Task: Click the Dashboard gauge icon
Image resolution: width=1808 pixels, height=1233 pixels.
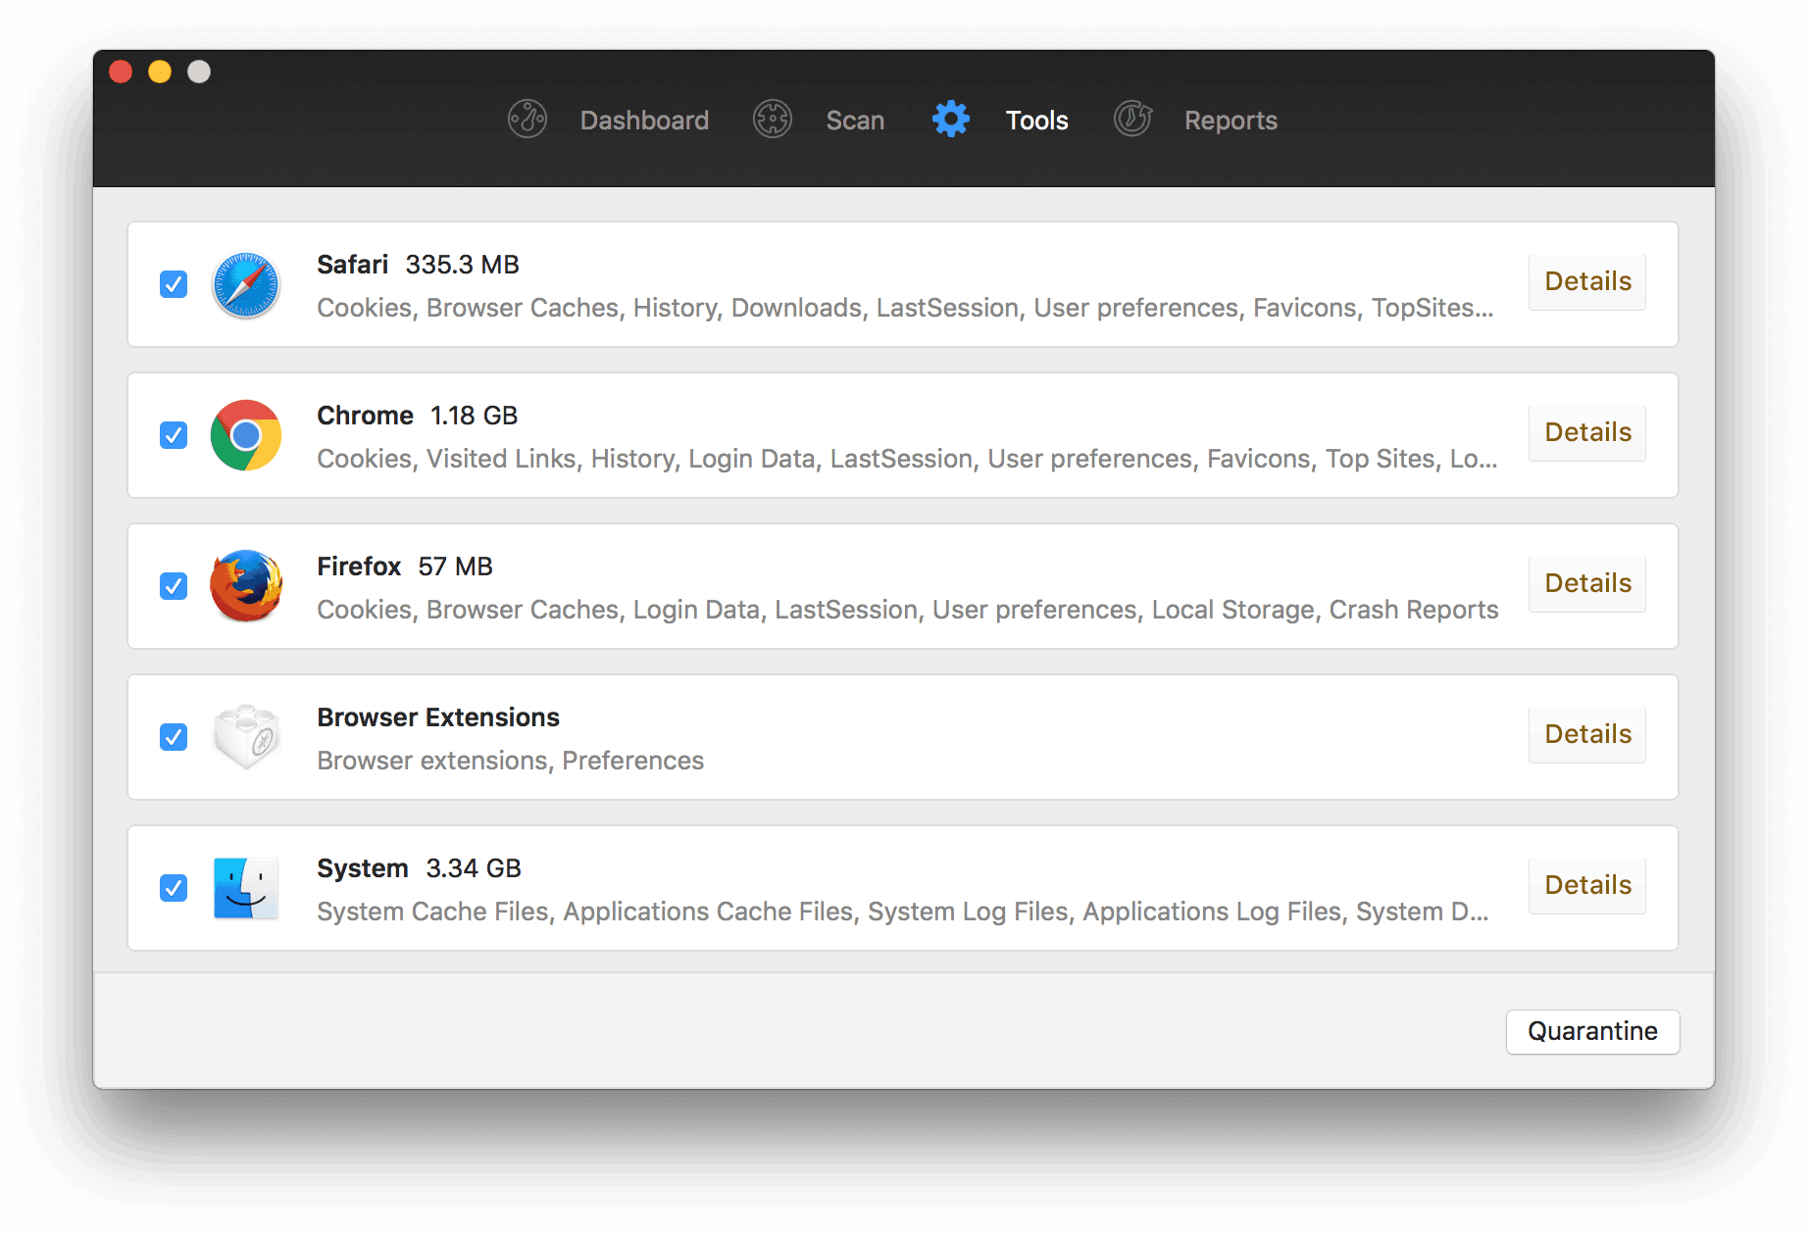Action: (x=527, y=120)
